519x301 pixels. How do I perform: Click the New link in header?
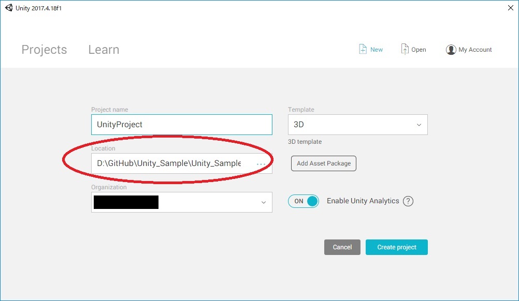click(377, 50)
